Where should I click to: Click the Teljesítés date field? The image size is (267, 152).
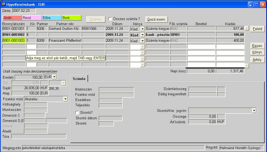click(x=111, y=105)
